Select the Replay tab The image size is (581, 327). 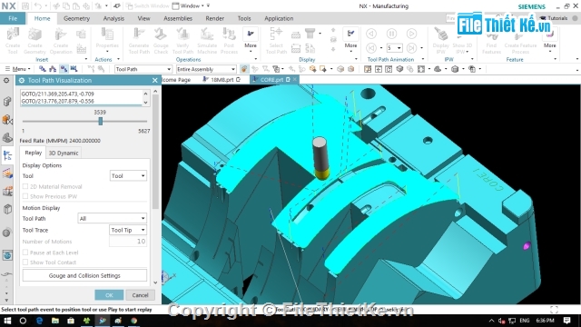[33, 153]
